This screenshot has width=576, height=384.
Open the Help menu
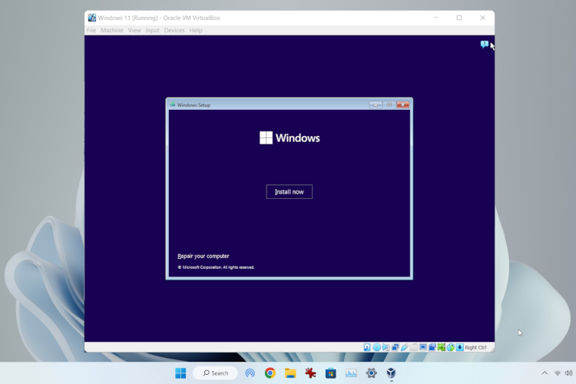[x=195, y=30]
